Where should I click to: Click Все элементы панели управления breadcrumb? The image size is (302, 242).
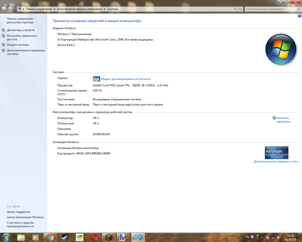click(x=79, y=9)
